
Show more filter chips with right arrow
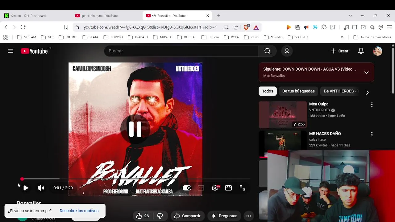pos(367,92)
